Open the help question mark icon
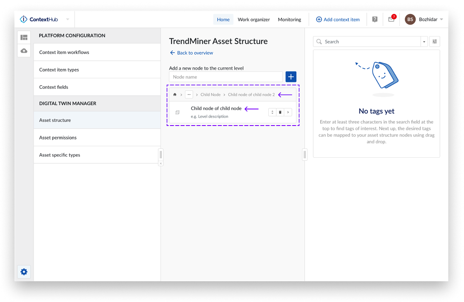Viewport: 464px width, 302px height. (x=375, y=20)
